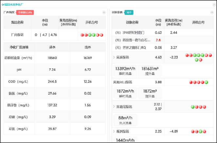
Task: Click 凤塘泵站 elevation value -2.23
Action: click(174, 57)
